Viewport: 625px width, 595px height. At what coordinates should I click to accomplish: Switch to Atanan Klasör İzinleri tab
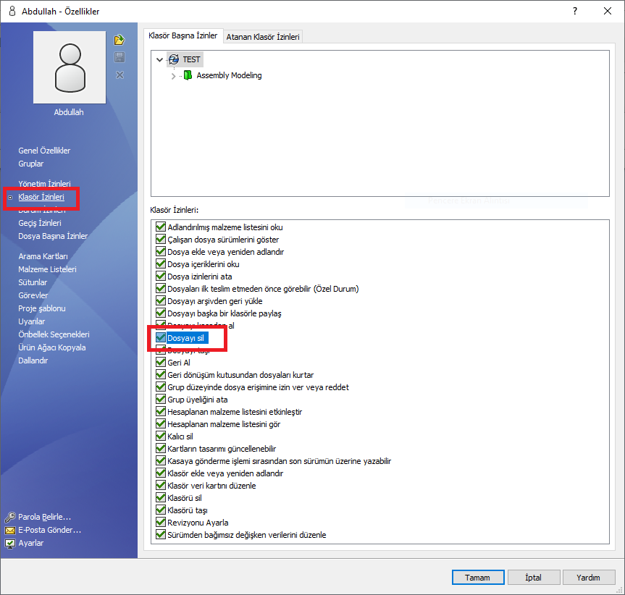coord(264,36)
